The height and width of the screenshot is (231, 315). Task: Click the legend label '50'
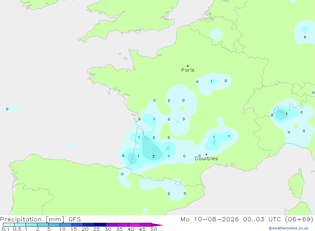(154, 229)
